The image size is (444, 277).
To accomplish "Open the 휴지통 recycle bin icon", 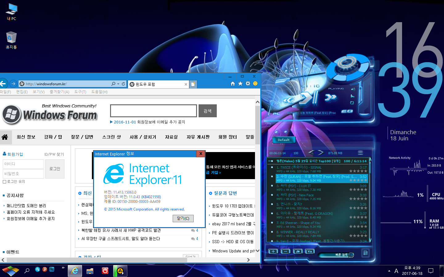I will pos(11,40).
